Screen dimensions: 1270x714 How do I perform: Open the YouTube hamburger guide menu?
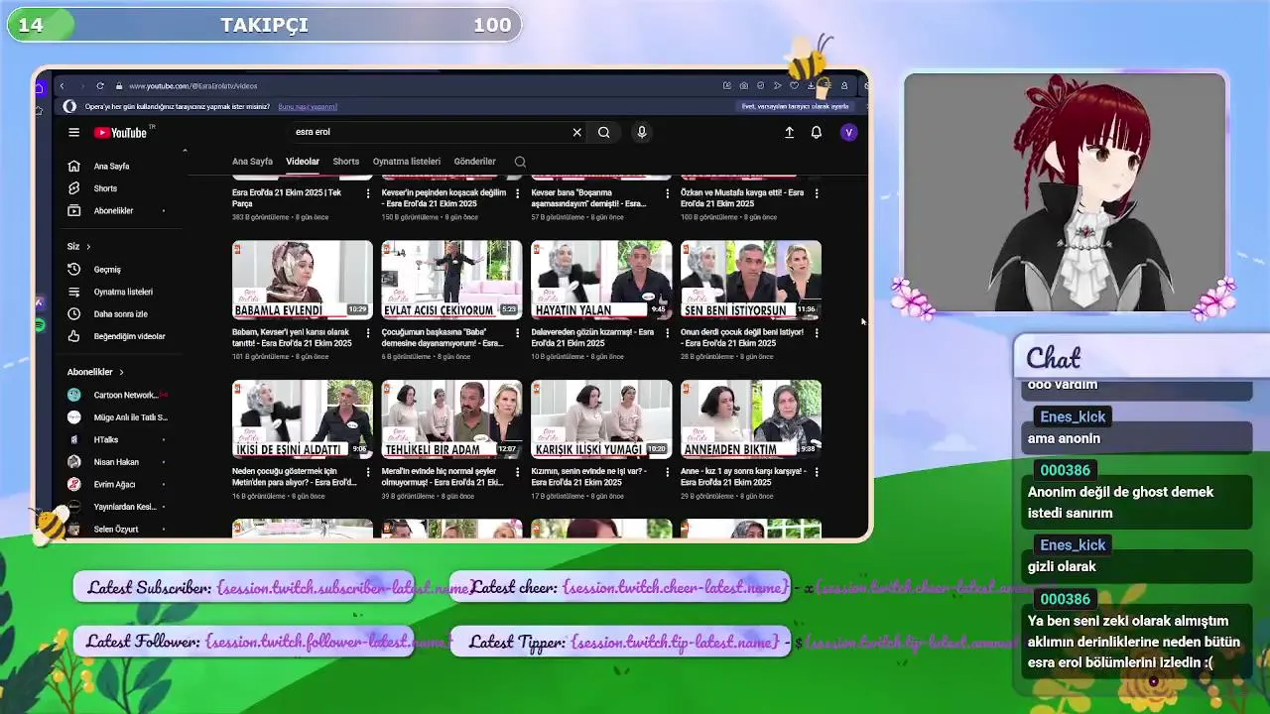73,132
